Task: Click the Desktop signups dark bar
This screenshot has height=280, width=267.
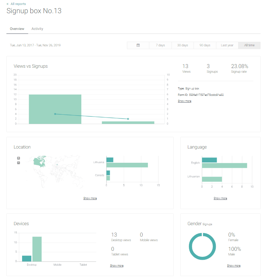Action: 27,259
